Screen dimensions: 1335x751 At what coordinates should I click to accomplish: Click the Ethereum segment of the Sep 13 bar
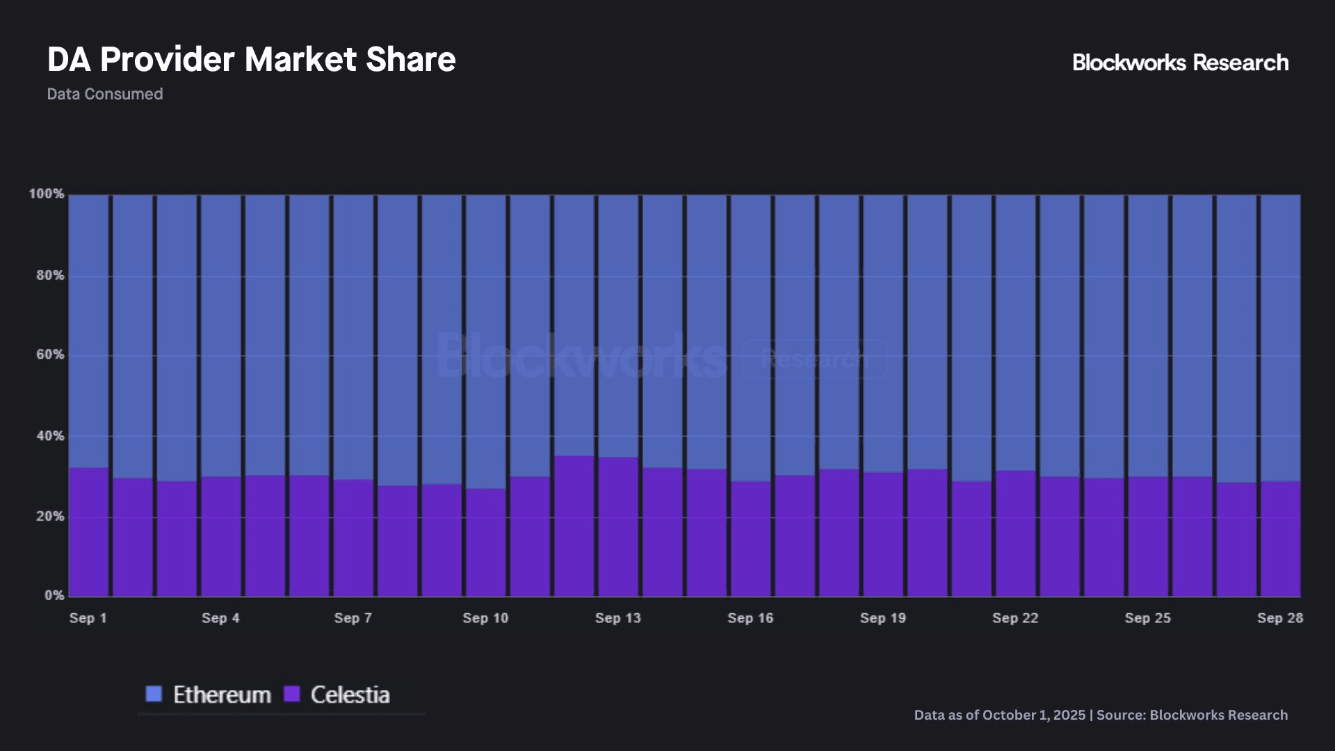pyautogui.click(x=618, y=326)
